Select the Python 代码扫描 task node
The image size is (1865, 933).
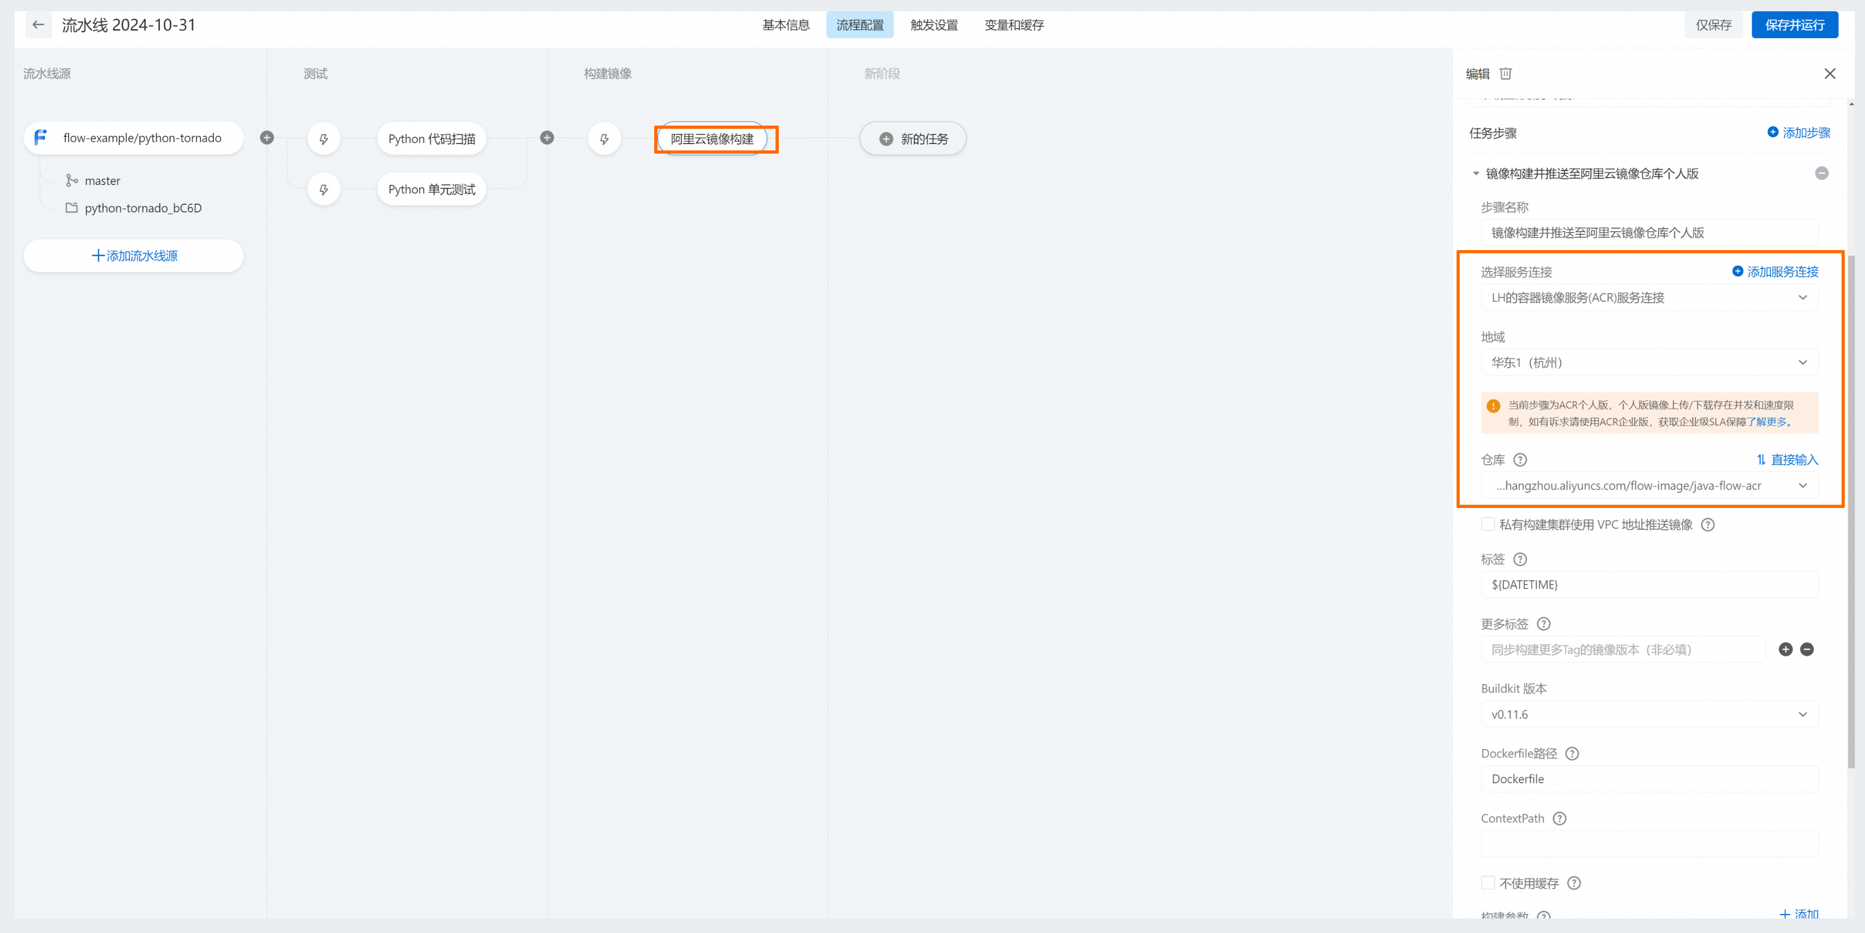point(431,139)
